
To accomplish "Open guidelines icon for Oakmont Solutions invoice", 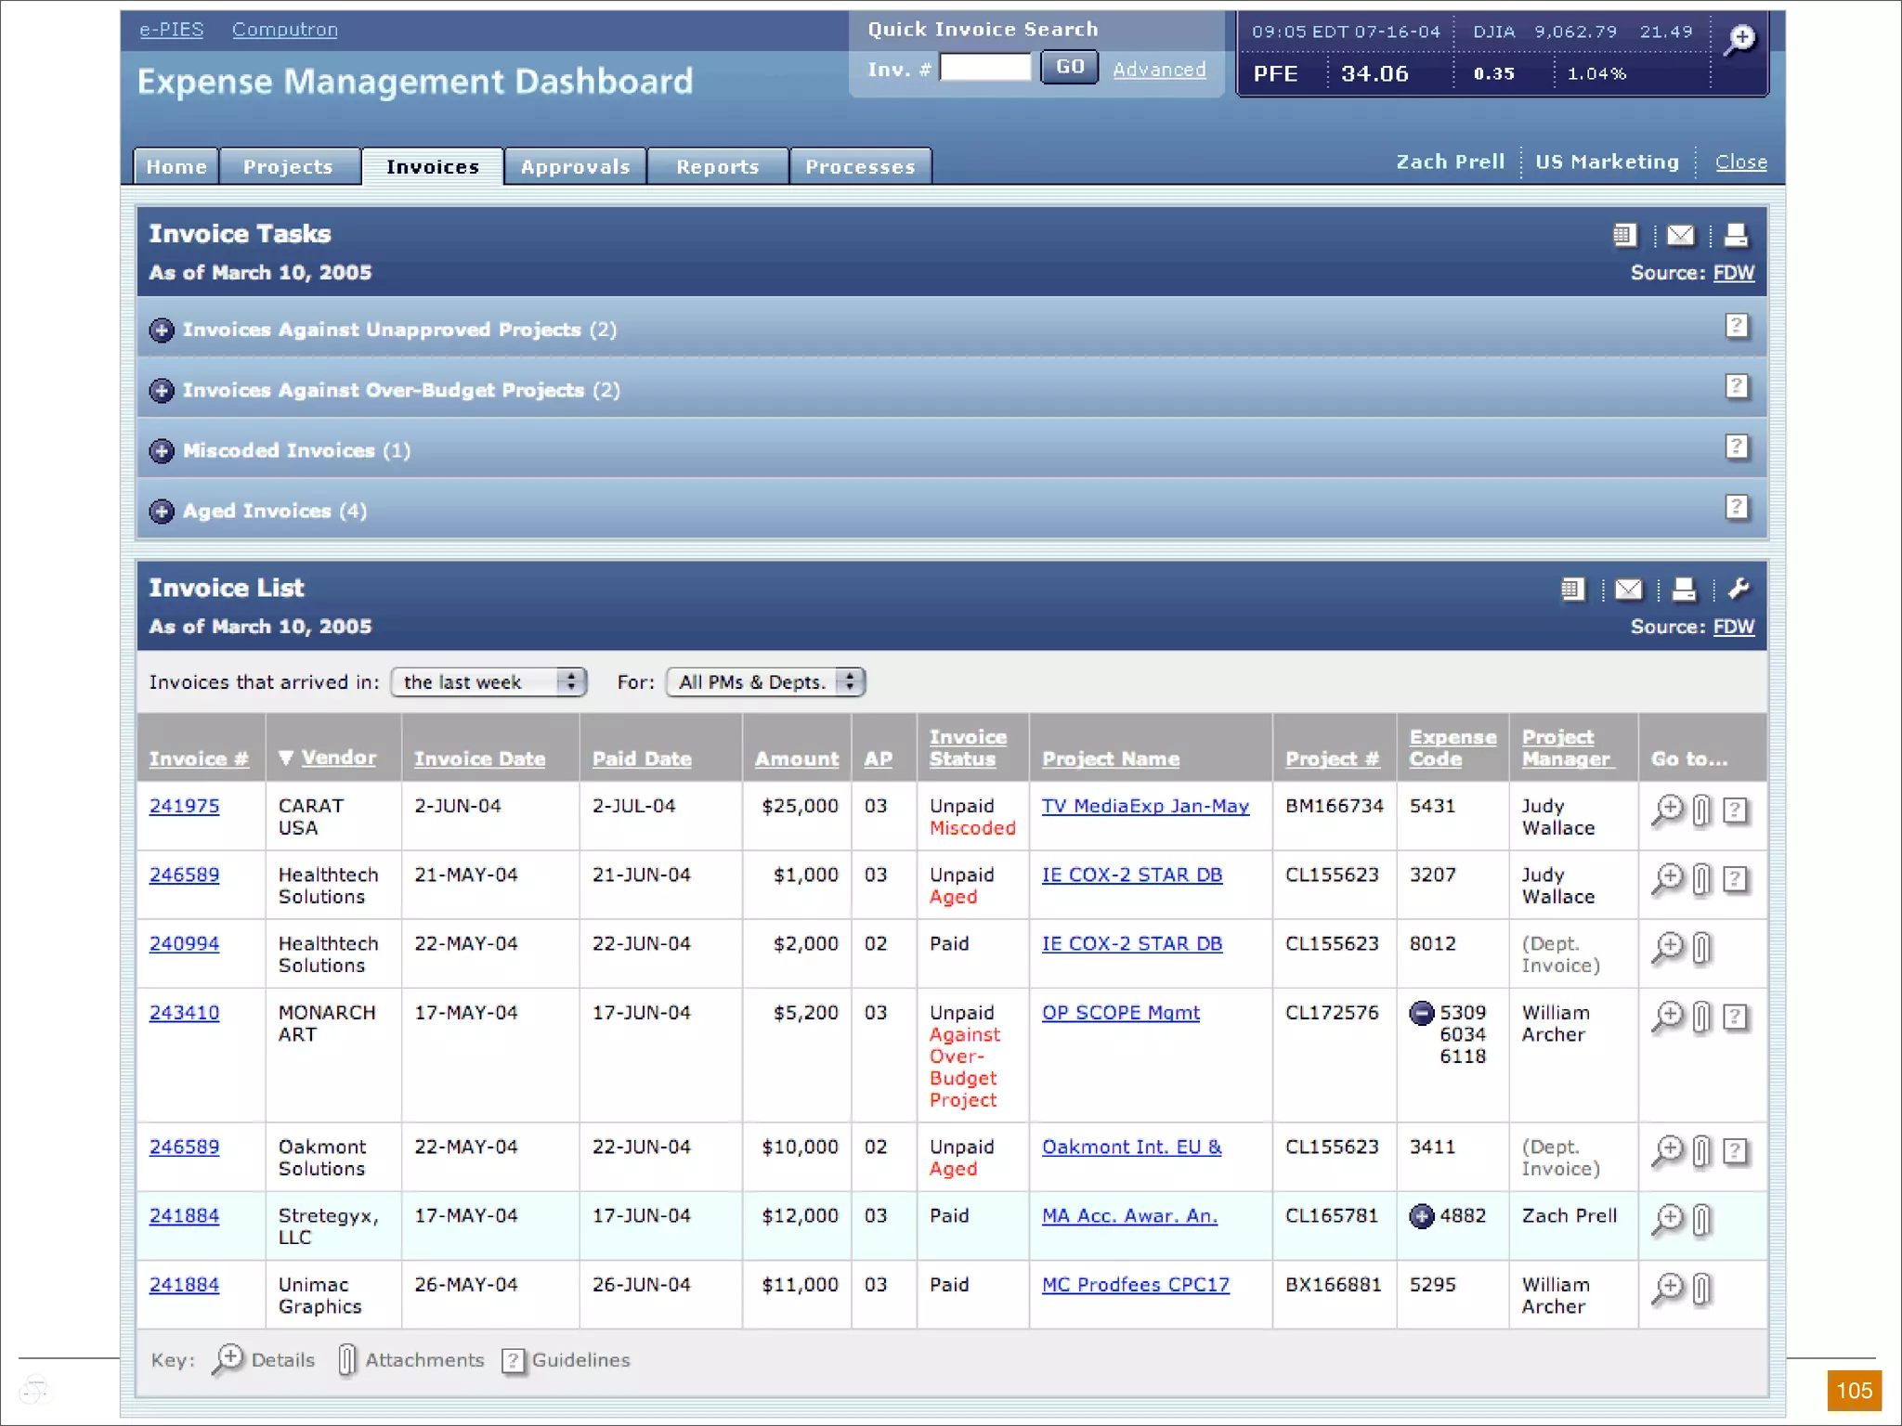I will pos(1736,1152).
